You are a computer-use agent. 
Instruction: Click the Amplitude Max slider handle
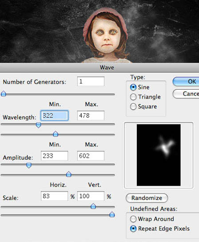click(x=68, y=174)
